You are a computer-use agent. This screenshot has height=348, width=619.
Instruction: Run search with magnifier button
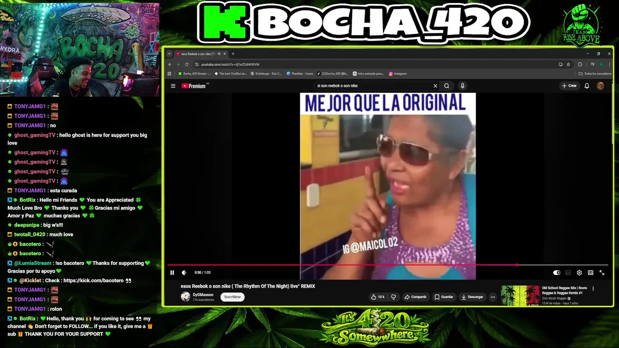coord(447,86)
